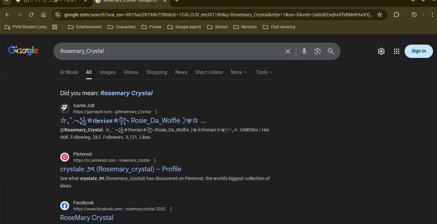Open Google apps grid
Screen dimensions: 437x224
coord(396,51)
